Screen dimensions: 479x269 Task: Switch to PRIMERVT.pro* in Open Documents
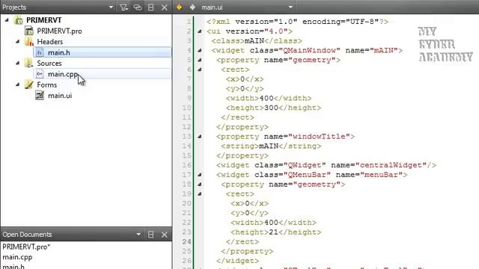click(x=26, y=247)
